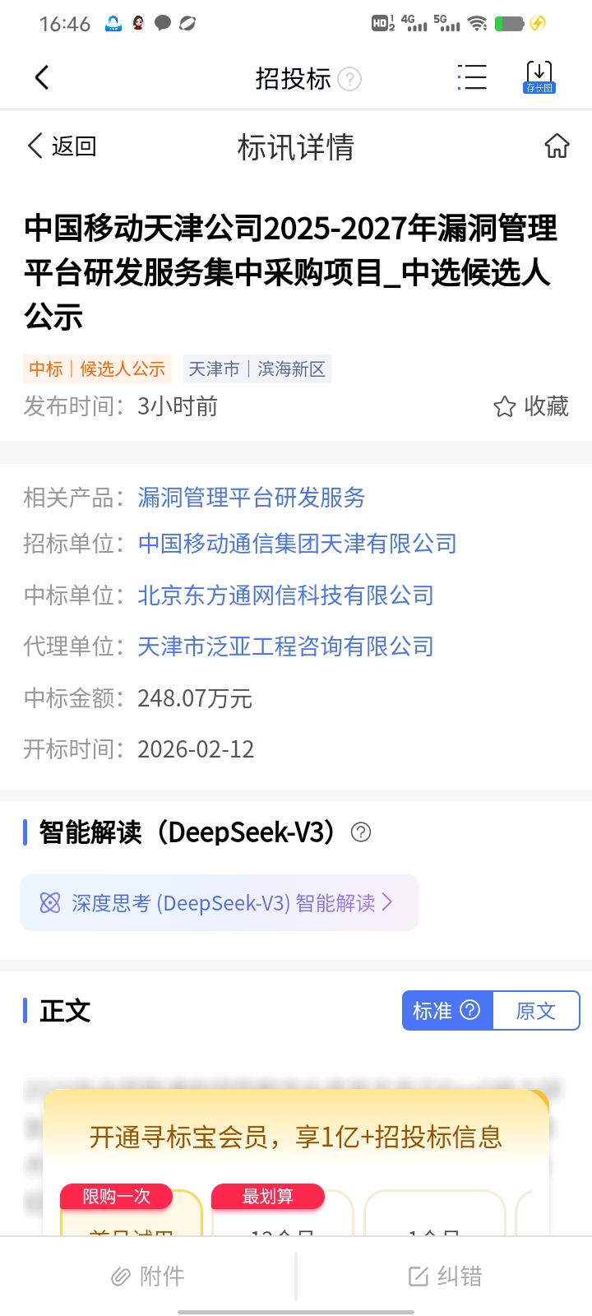Tap 发布时间 3小时前 text
The height and width of the screenshot is (1316, 592).
tap(121, 406)
